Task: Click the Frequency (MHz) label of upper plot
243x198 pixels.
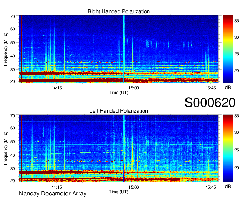Action: [x=5, y=49]
